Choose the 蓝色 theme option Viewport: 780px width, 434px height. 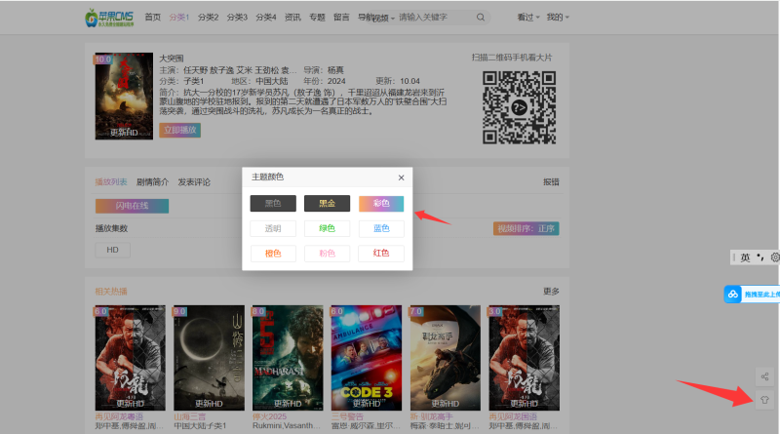[x=381, y=228]
